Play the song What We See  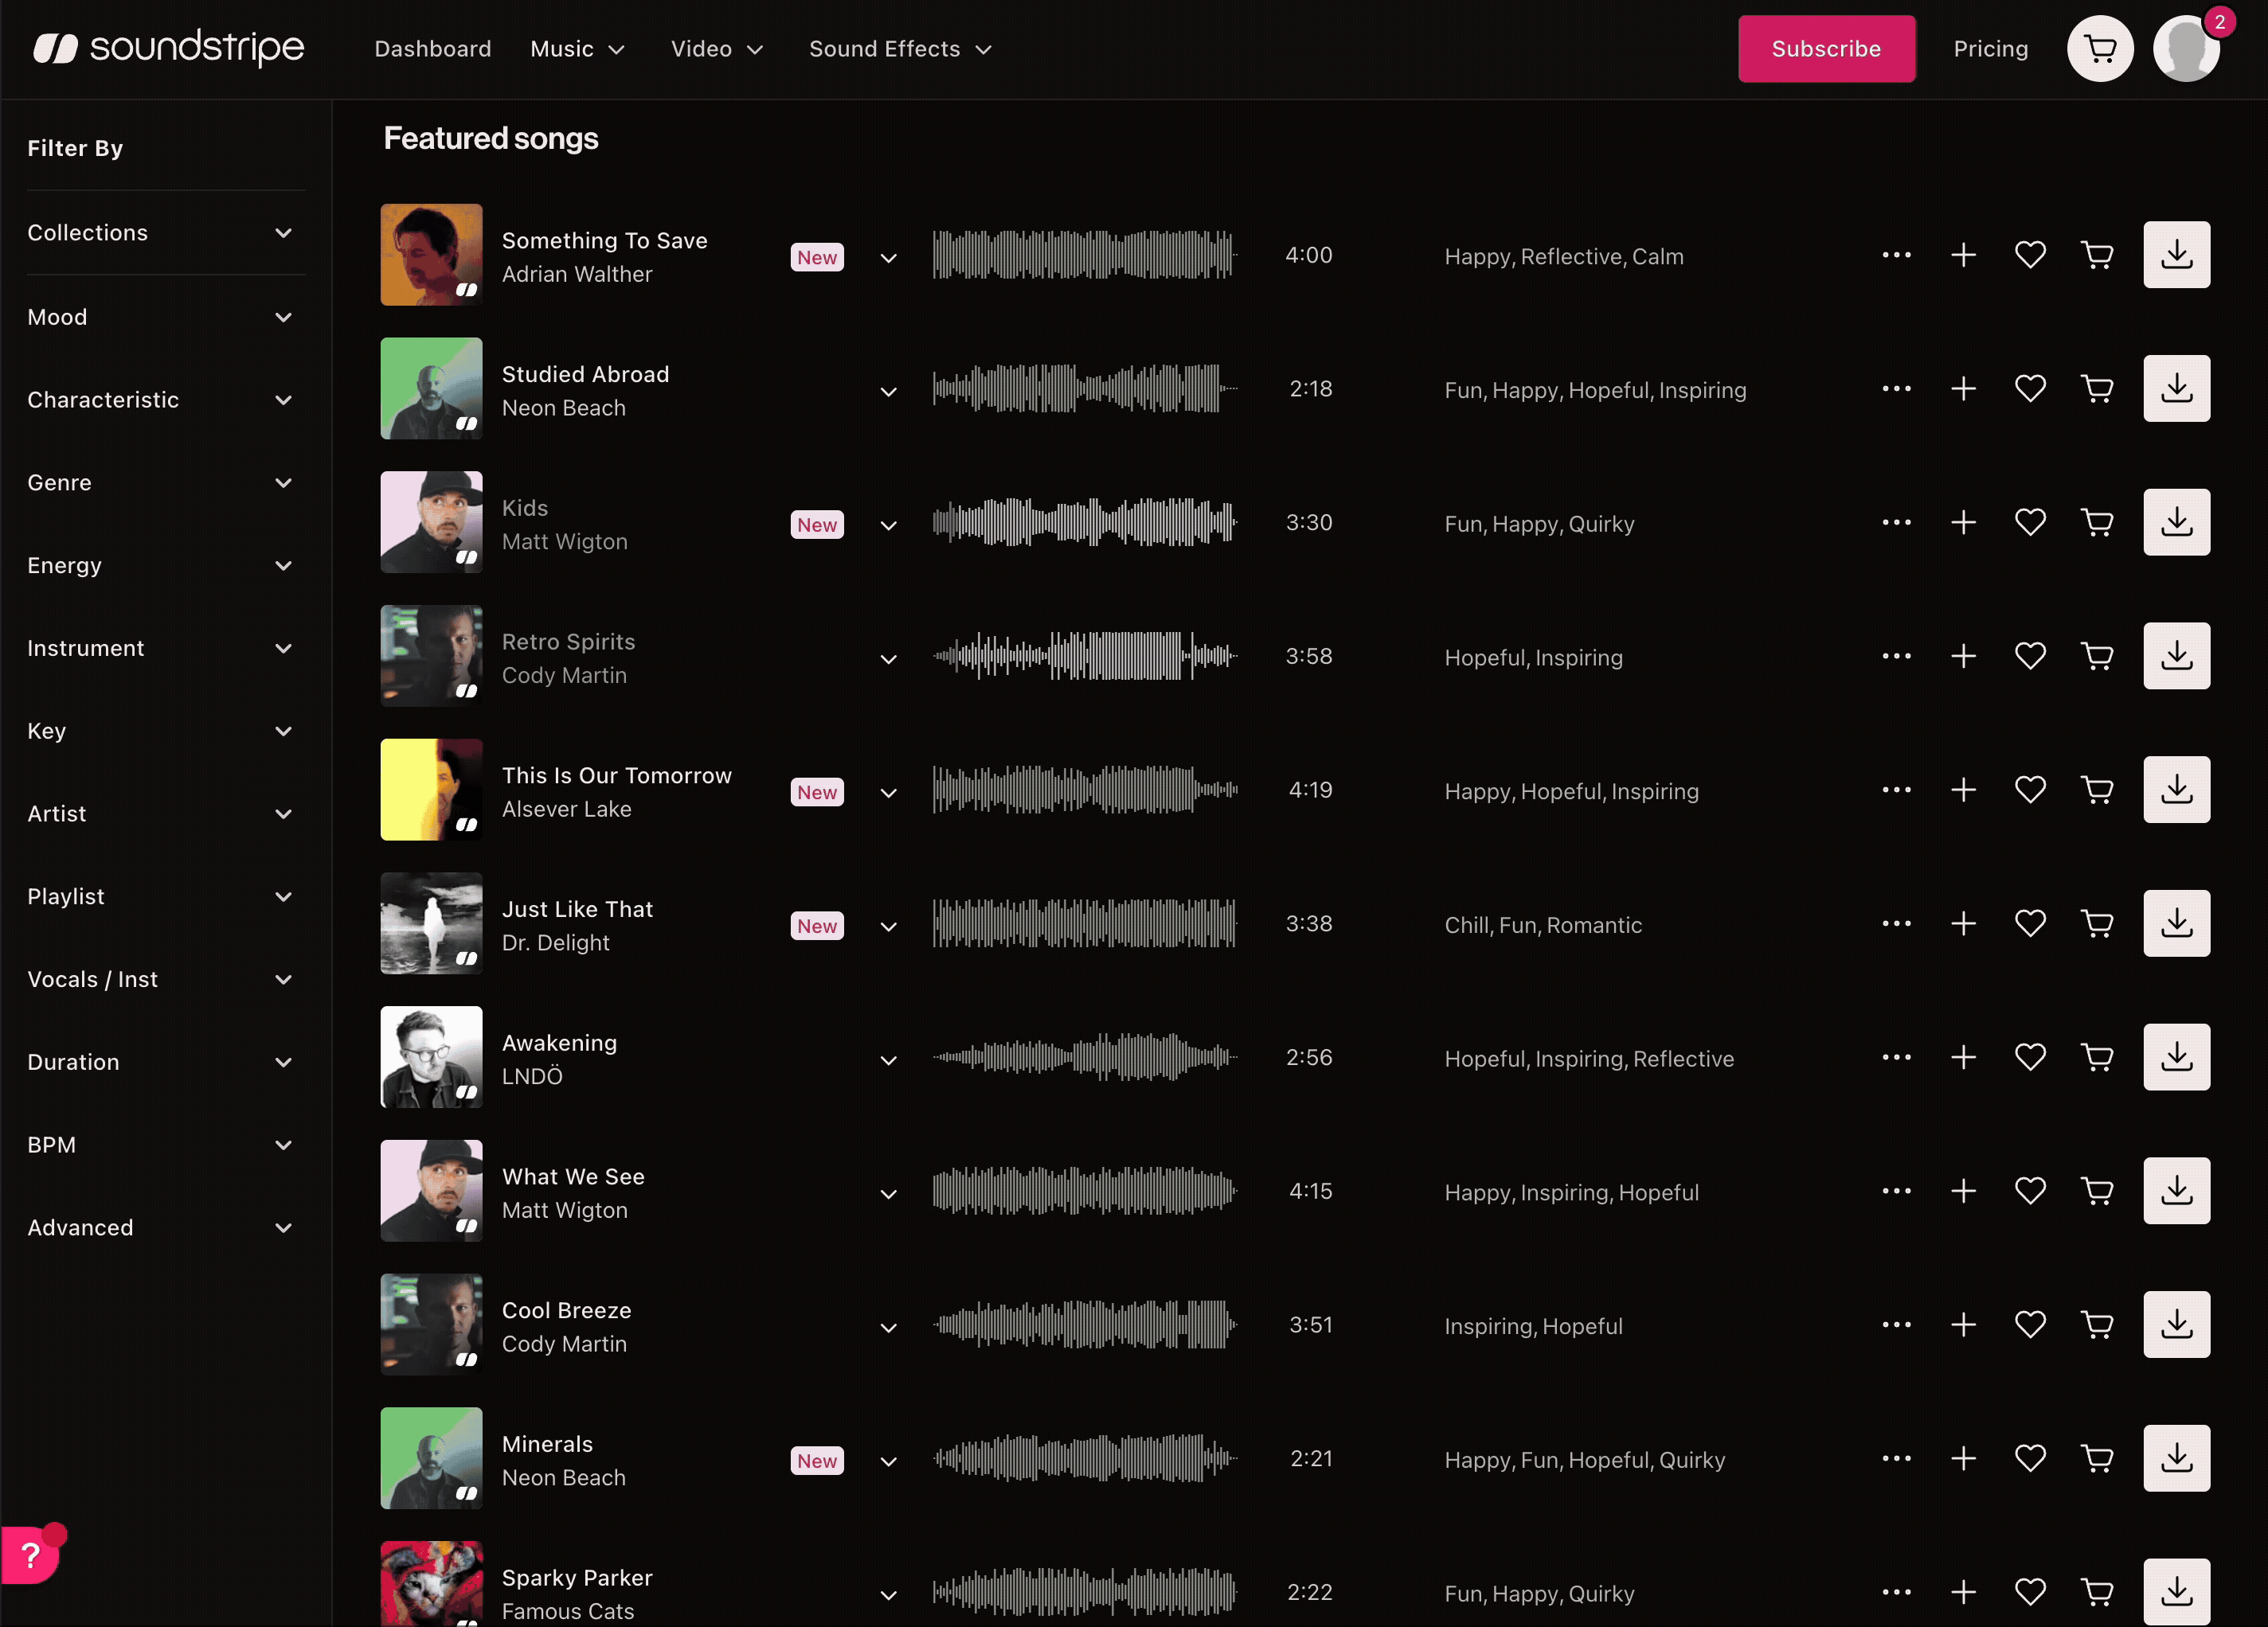[x=431, y=1190]
